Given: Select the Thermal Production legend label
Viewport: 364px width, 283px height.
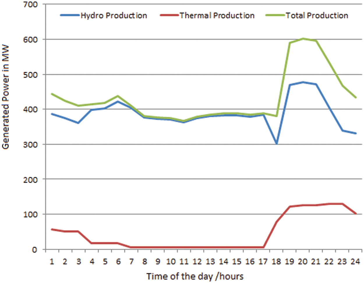Looking at the screenshot, I should tap(217, 15).
